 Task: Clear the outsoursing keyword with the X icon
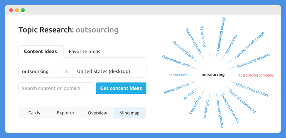coord(66,72)
